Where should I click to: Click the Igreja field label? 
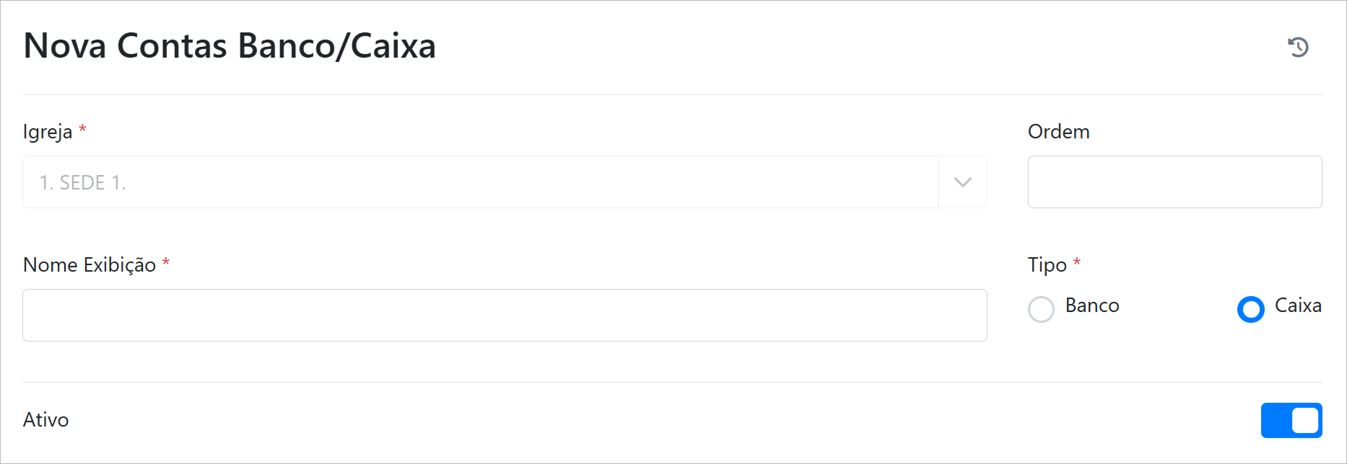tap(48, 132)
